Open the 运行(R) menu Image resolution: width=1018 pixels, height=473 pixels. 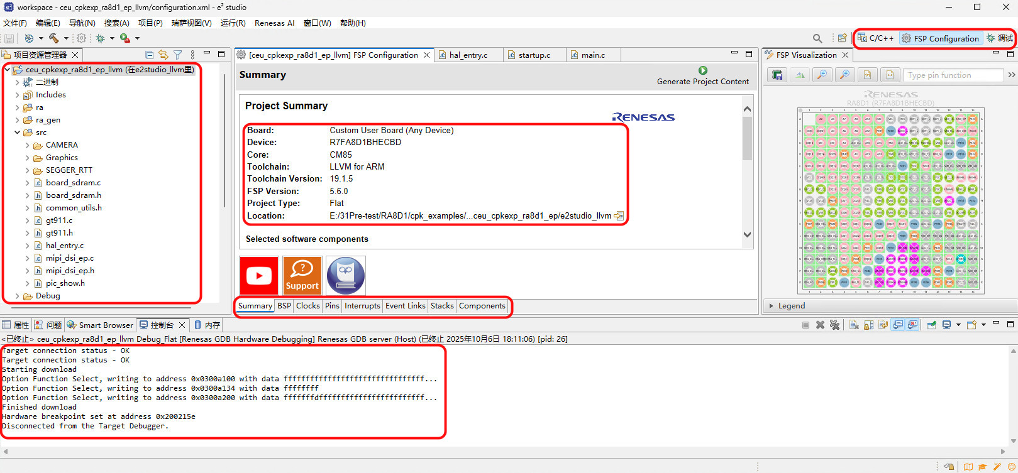pyautogui.click(x=233, y=23)
